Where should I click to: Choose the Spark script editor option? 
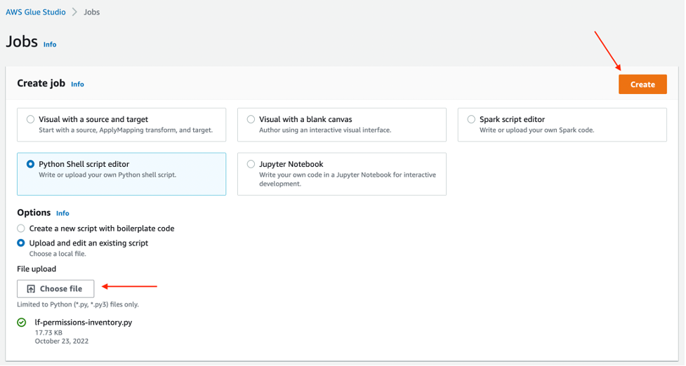tap(471, 119)
